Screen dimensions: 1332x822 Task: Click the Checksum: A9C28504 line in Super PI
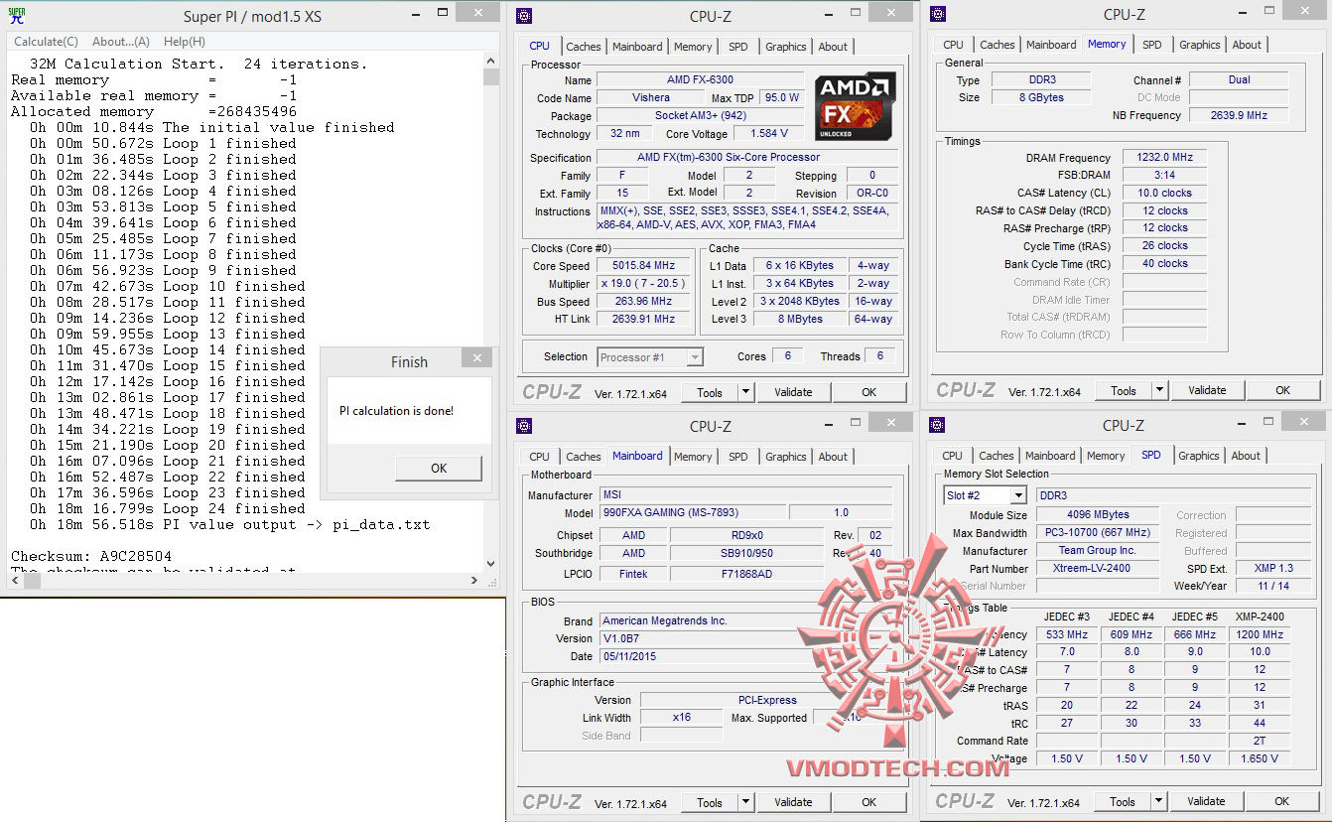(91, 556)
